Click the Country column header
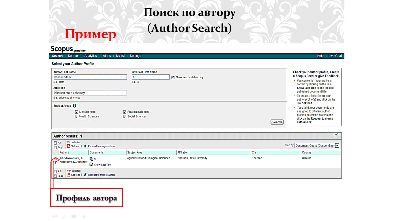Screen dimensions: 394x222 (321, 152)
